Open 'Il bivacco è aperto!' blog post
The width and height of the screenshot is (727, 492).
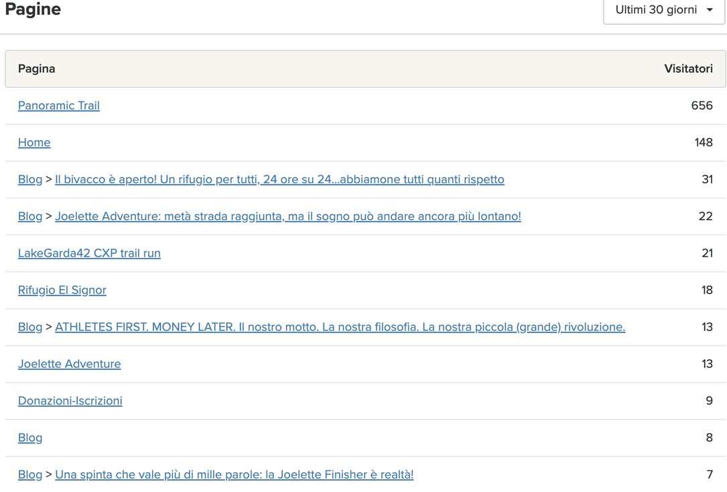279,180
